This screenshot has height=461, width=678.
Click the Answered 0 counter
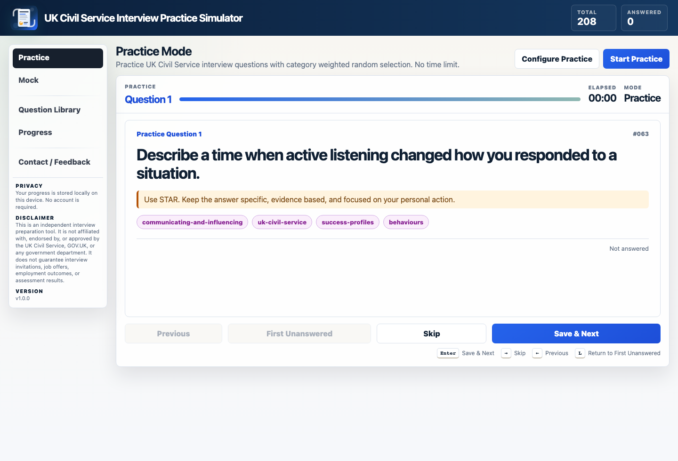(644, 18)
